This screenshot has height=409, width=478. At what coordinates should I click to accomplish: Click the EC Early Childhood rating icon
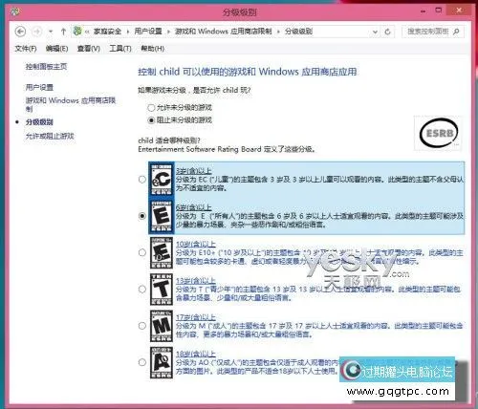(x=162, y=180)
